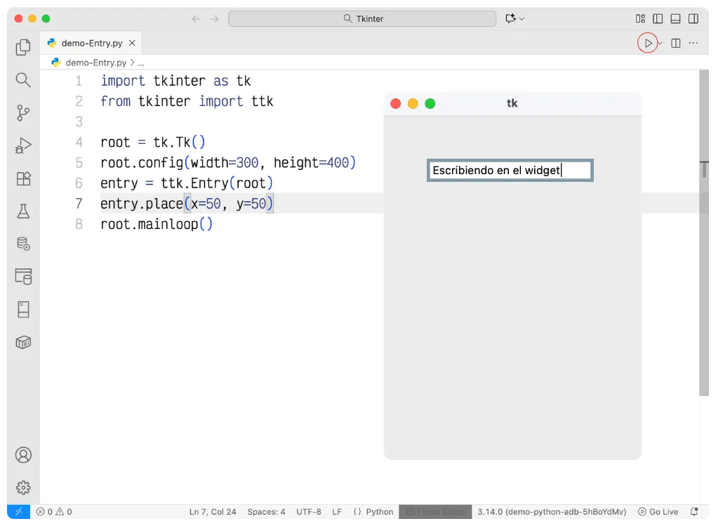
Task: Select the demo-Entry.py editor tab
Action: click(x=91, y=43)
